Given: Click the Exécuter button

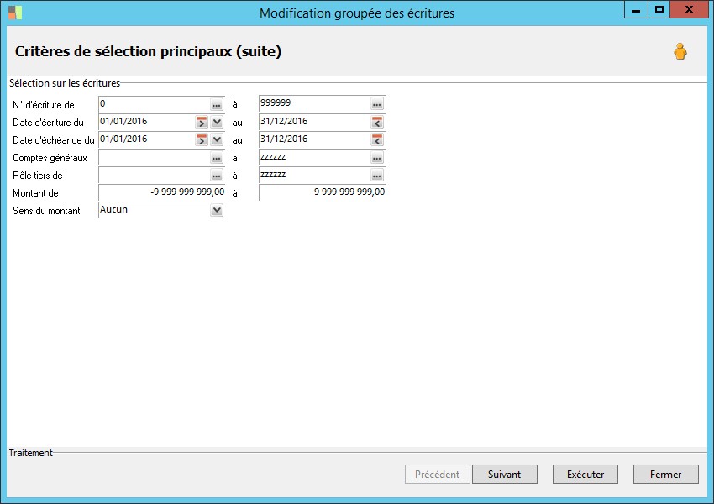Looking at the screenshot, I should pos(585,475).
